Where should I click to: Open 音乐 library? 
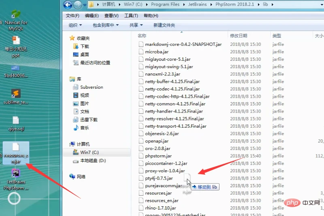[81, 128]
